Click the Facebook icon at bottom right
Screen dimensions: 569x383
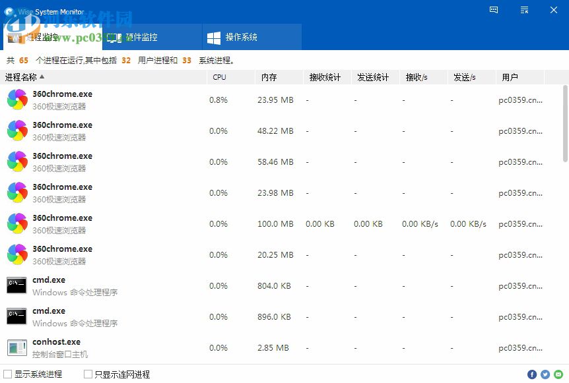532,374
